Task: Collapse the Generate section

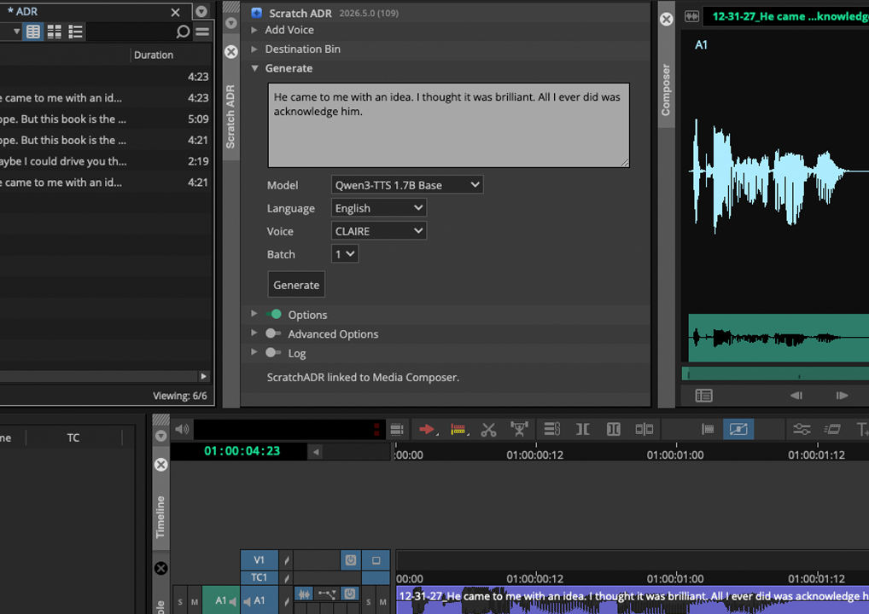Action: [x=254, y=68]
